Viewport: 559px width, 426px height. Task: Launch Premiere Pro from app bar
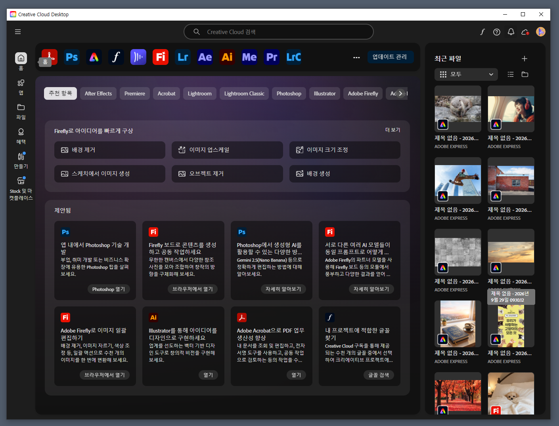(272, 57)
